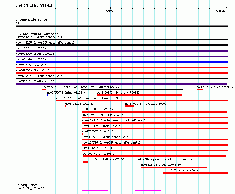
Task: Click the red bar under dgv1053n145
Action: point(154,156)
